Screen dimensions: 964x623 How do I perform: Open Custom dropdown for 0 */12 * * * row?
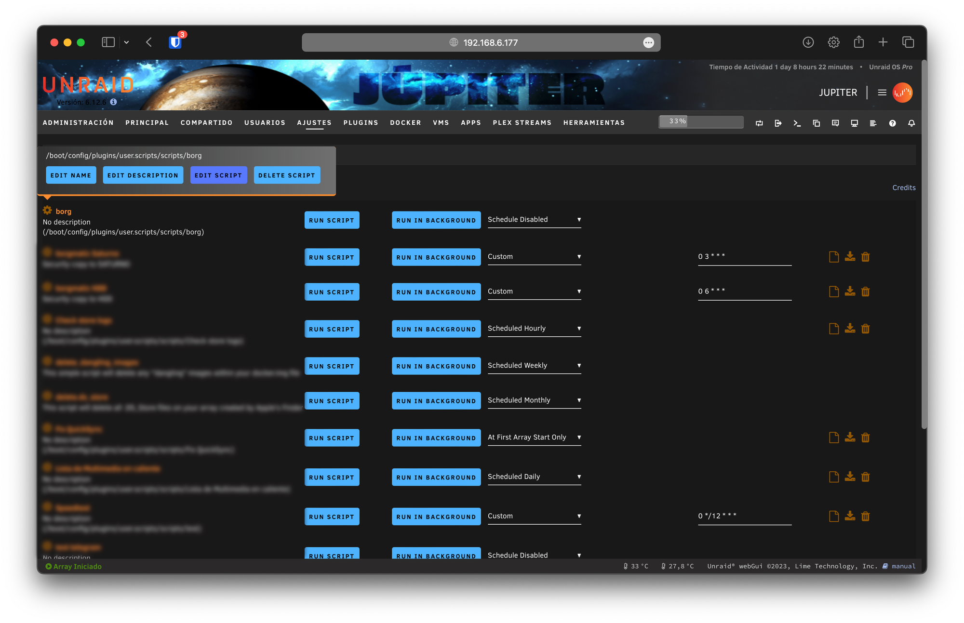tap(534, 516)
